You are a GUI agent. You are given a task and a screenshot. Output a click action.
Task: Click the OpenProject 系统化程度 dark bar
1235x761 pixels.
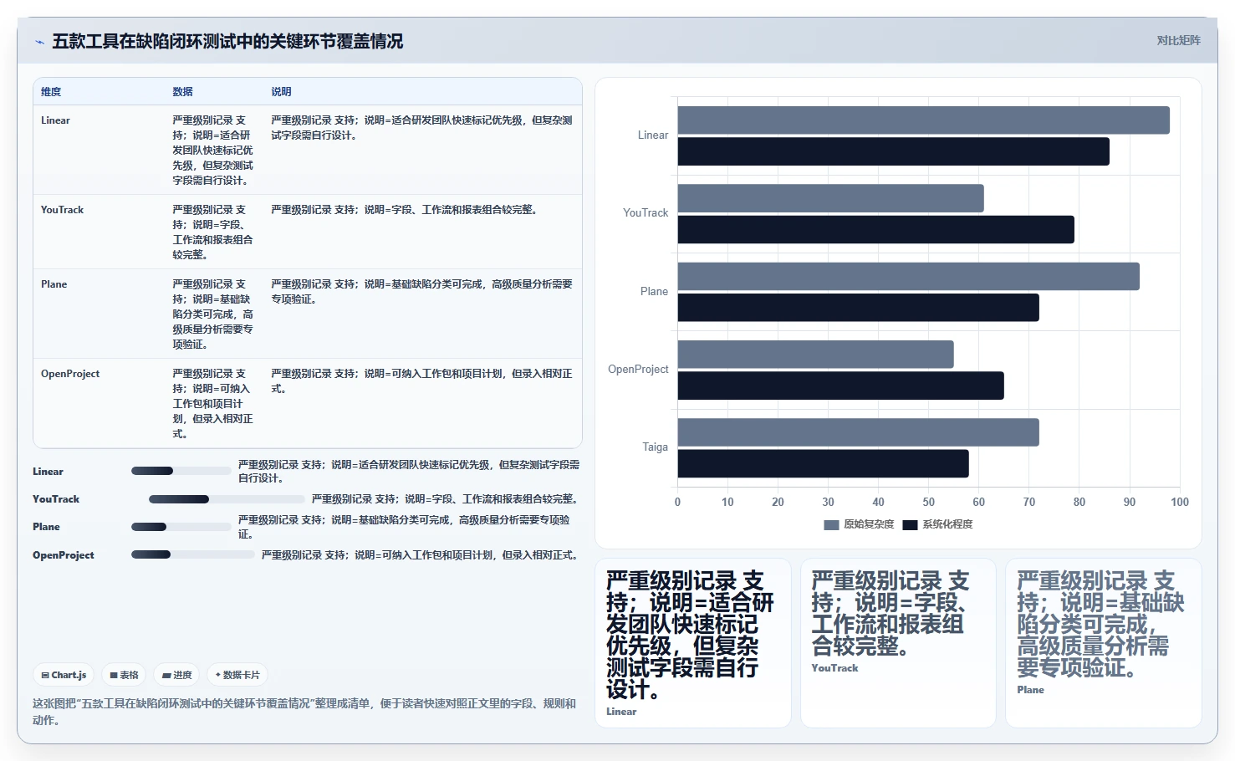click(x=840, y=386)
